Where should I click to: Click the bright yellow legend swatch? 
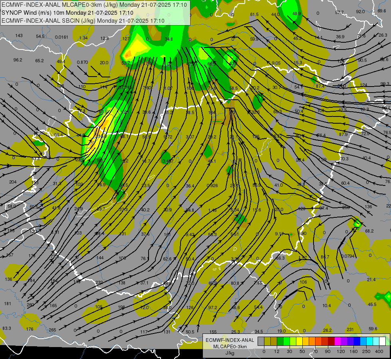coord(299,341)
